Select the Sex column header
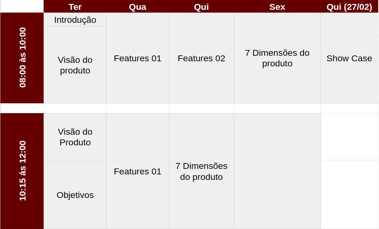The width and height of the screenshot is (379, 229). [277, 7]
